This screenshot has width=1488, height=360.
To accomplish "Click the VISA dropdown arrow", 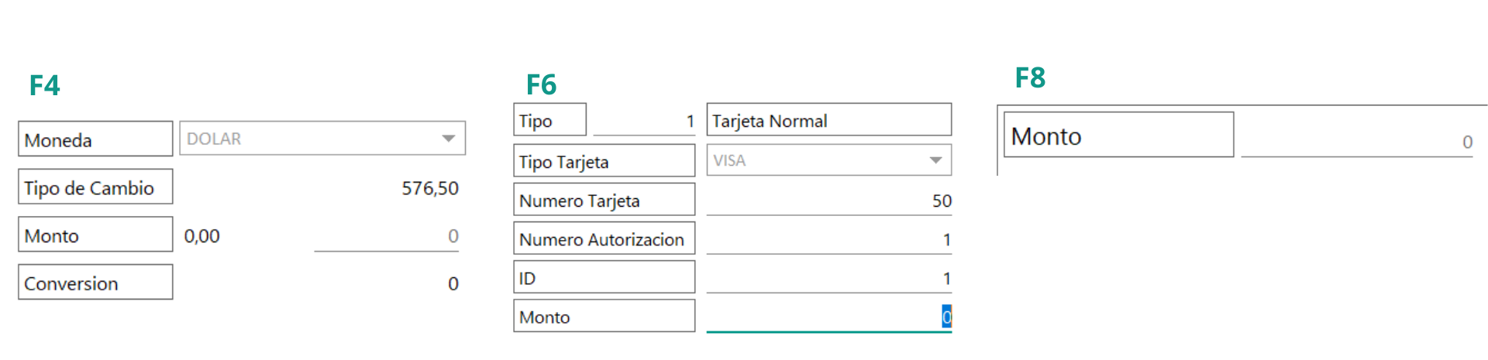I will 935,160.
